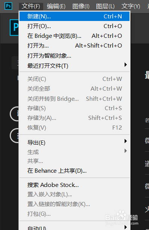Choose 打开(O)... menu entry

coord(74,26)
